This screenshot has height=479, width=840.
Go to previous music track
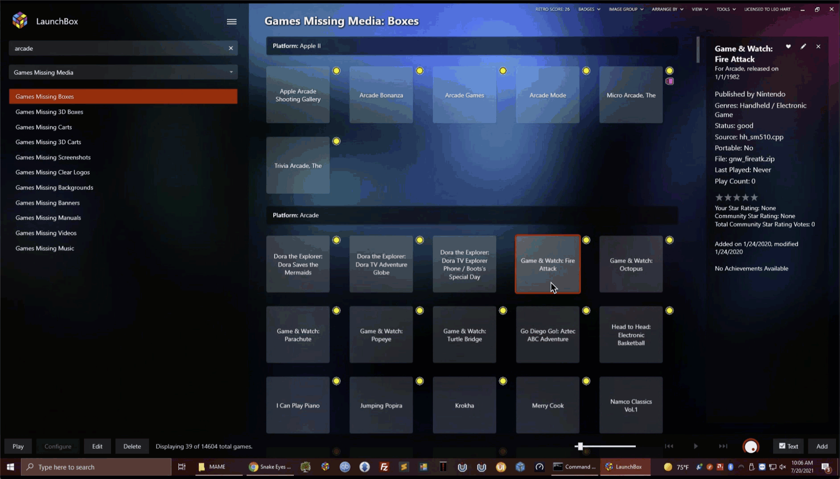(669, 446)
